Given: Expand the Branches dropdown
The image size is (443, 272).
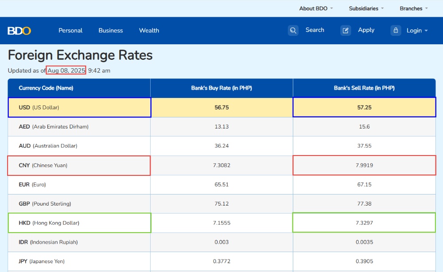Looking at the screenshot, I should [x=414, y=8].
